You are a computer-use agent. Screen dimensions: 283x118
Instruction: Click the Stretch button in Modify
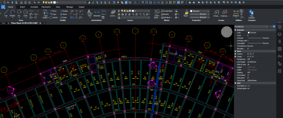53,17
